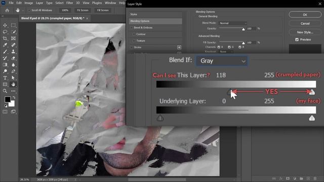Select the Path Selection tool
The width and height of the screenshot is (324, 182).
coord(13,78)
